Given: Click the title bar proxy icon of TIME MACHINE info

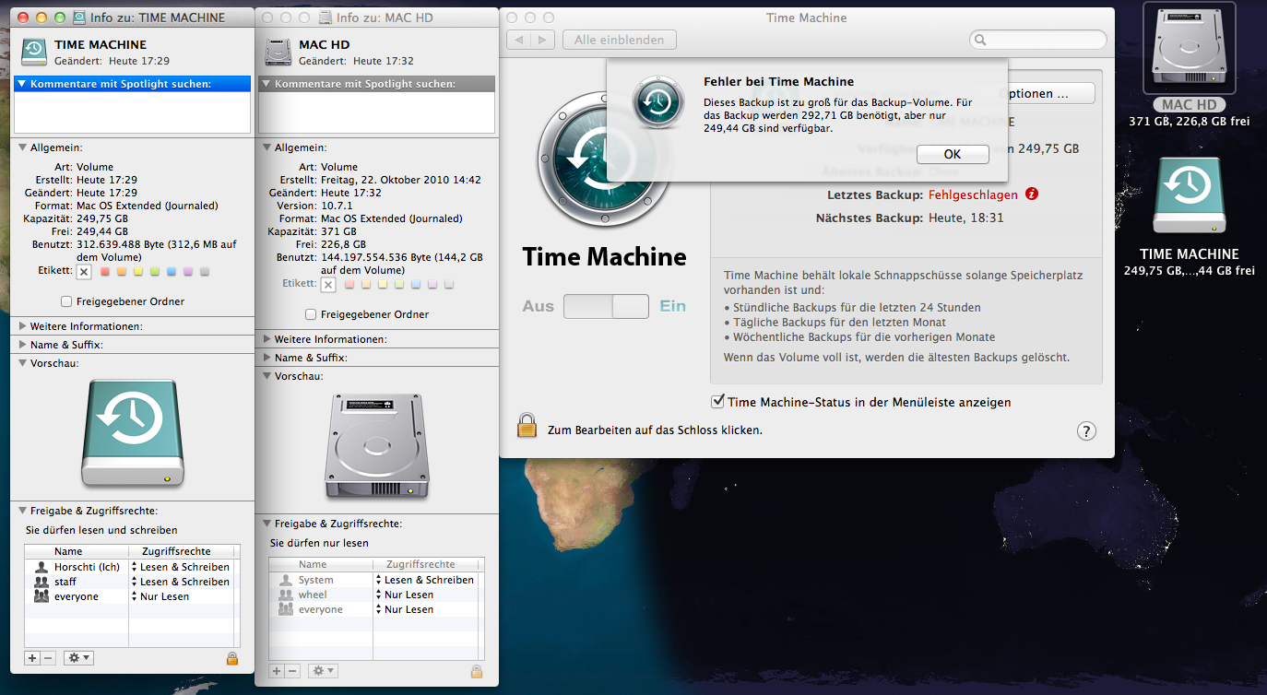Looking at the screenshot, I should coord(80,18).
